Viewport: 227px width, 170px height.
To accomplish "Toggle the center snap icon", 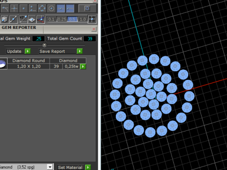I will pos(52,8).
